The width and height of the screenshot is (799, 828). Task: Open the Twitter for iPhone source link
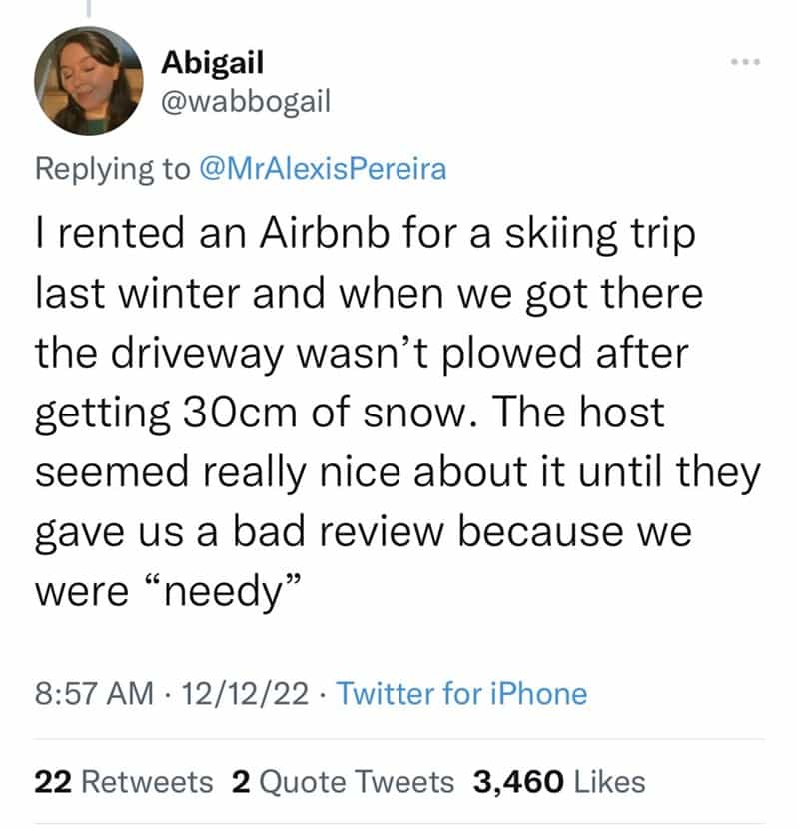point(461,693)
